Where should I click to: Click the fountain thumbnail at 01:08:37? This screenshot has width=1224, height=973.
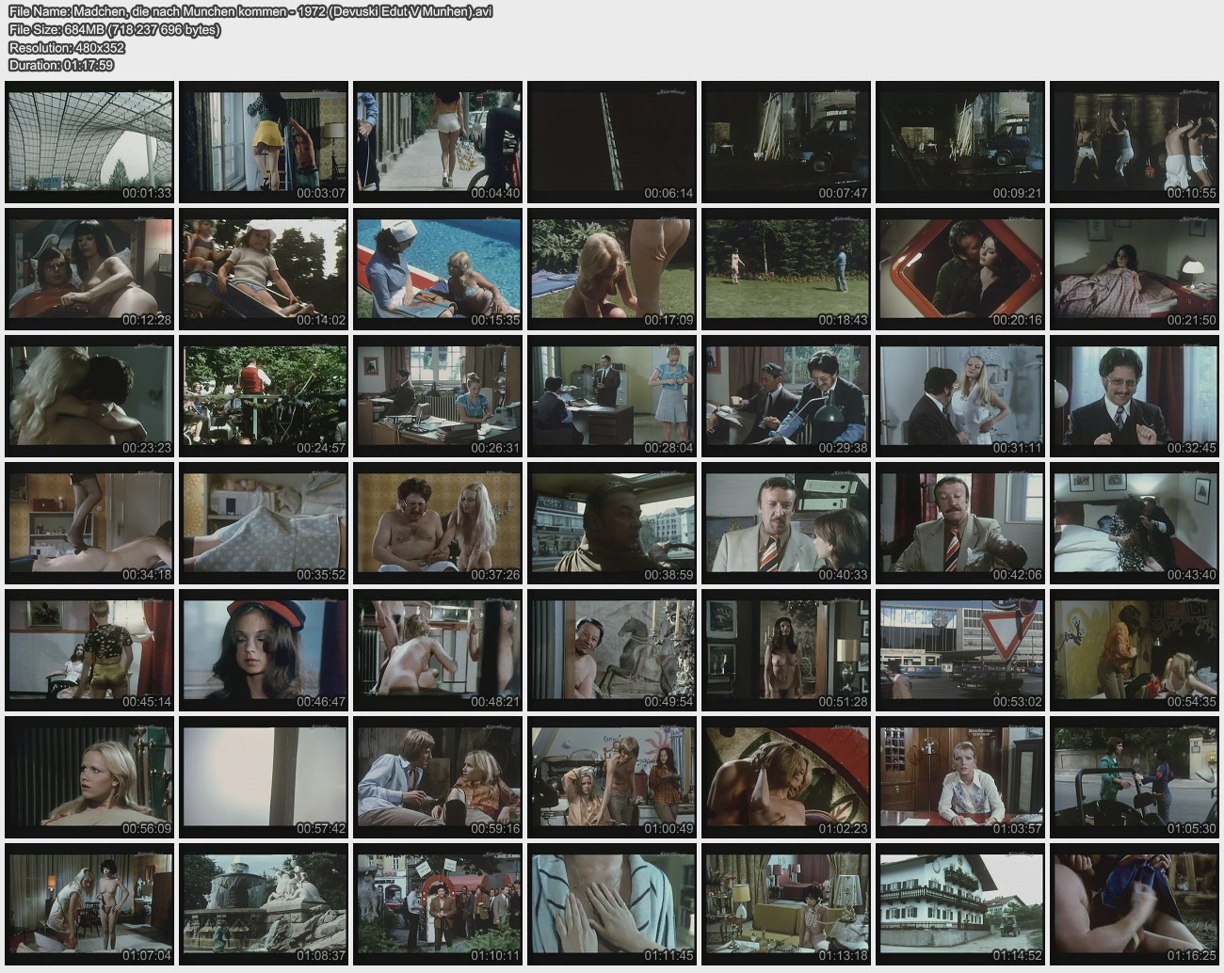264,904
